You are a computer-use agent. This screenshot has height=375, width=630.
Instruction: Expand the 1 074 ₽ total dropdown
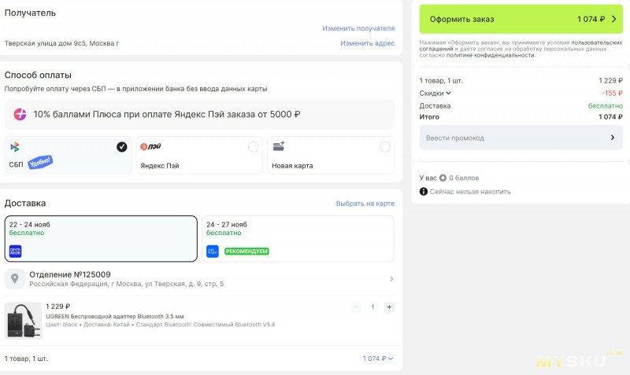[378, 358]
